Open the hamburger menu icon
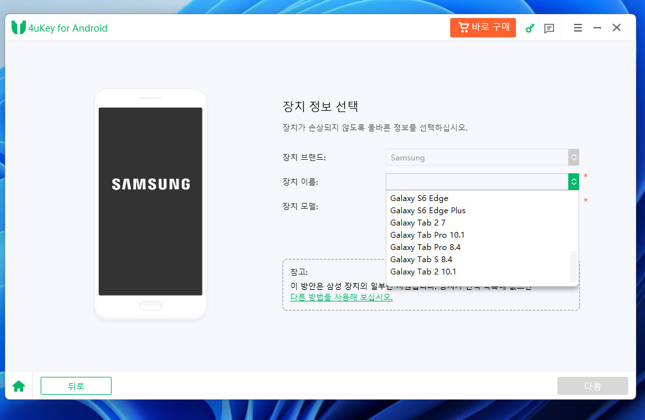 (x=577, y=28)
